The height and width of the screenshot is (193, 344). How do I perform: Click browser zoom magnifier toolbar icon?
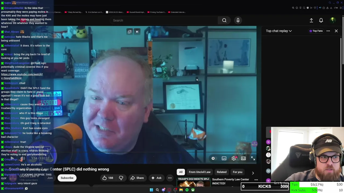[x=293, y=8]
